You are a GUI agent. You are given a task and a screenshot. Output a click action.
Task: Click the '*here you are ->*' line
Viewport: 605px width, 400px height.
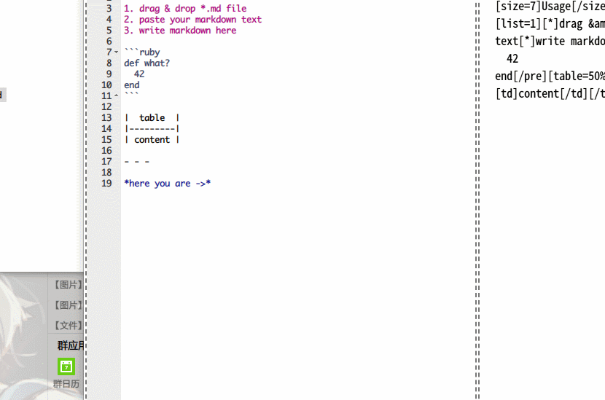tap(168, 183)
